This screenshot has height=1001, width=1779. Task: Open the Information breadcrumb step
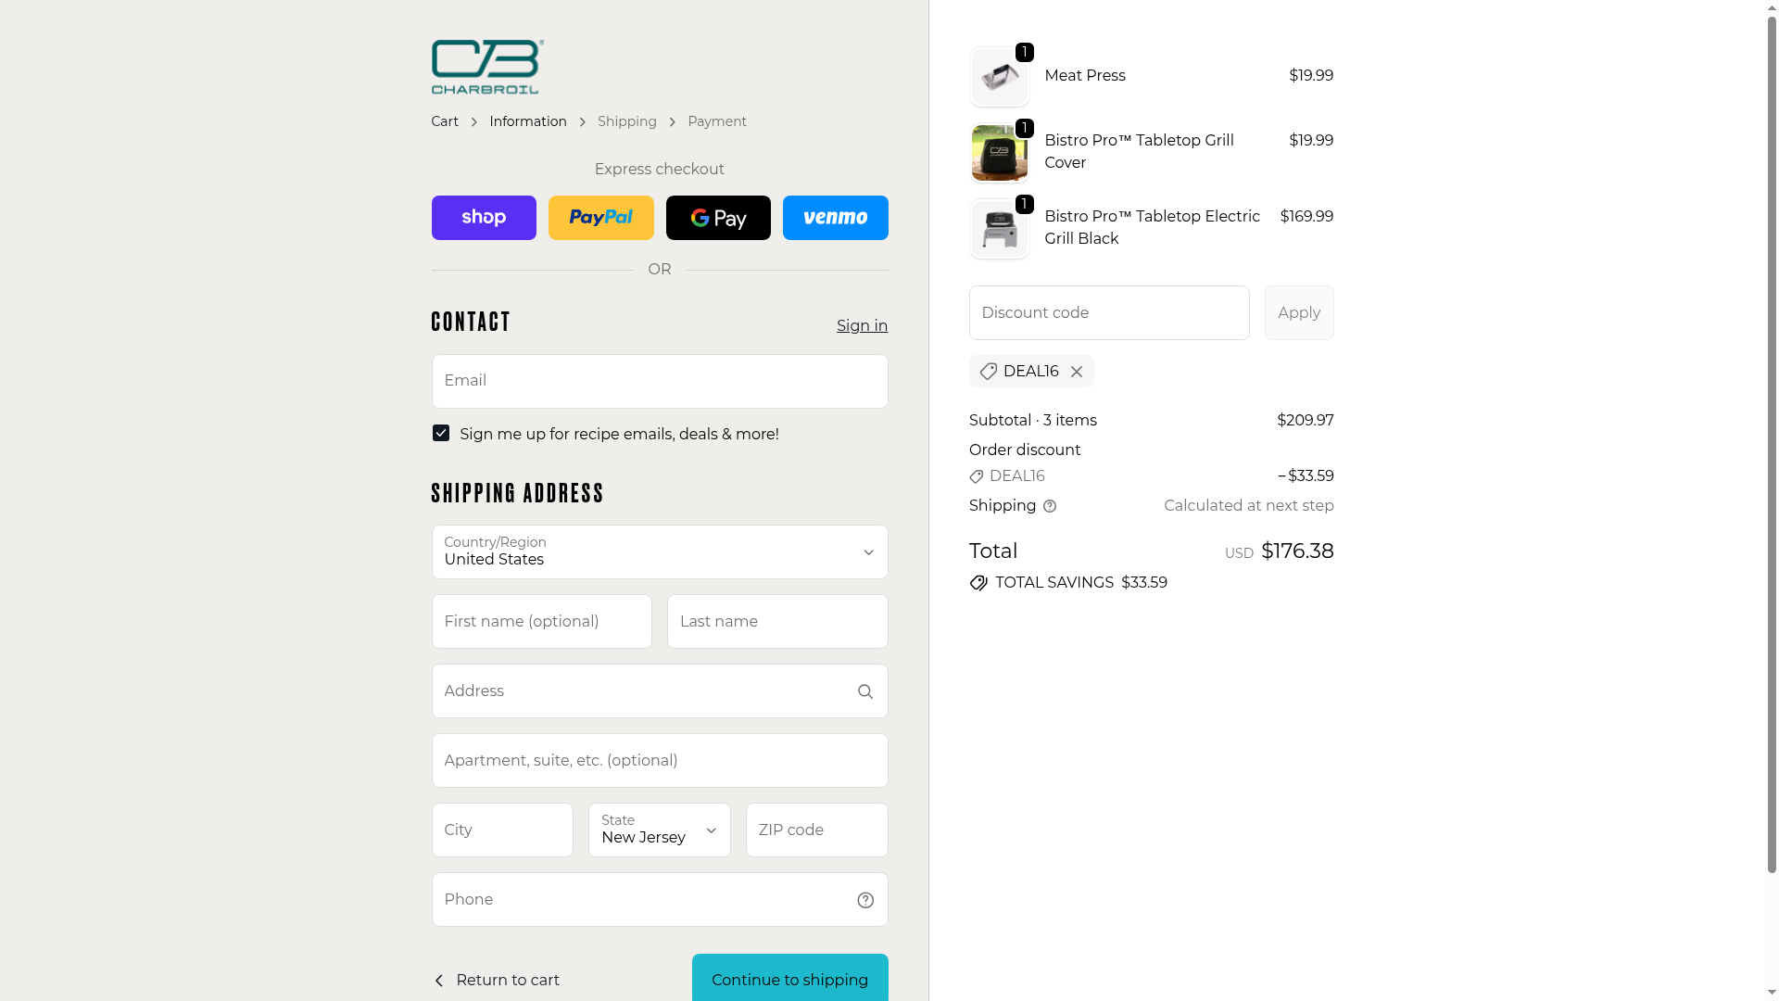coord(528,121)
